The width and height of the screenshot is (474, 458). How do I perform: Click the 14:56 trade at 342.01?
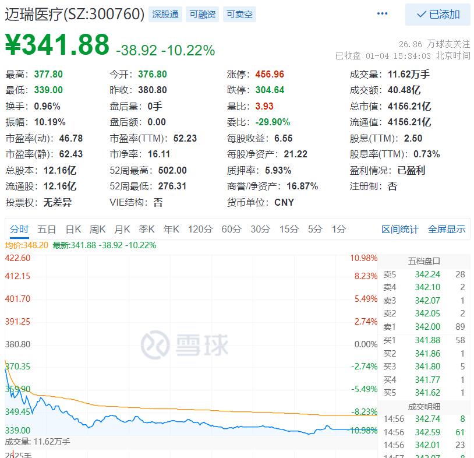(x=424, y=445)
